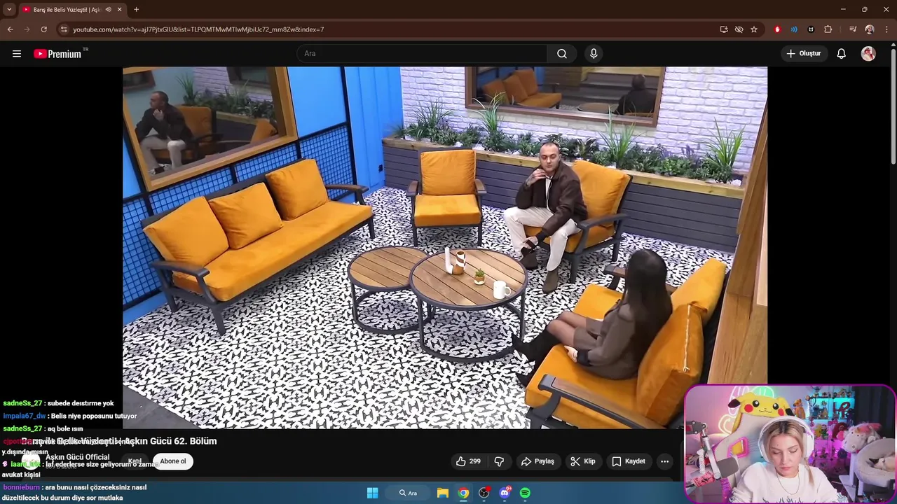Mute the tab via speaker icon
Screen dimensions: 897x504
(109, 10)
